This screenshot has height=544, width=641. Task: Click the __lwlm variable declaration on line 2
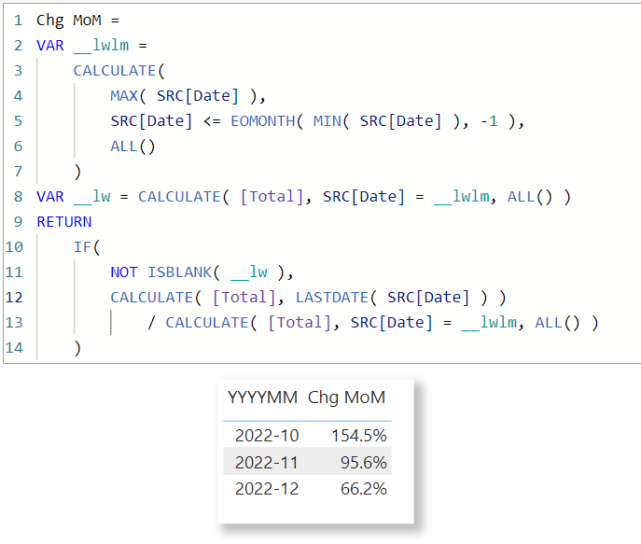[x=102, y=46]
